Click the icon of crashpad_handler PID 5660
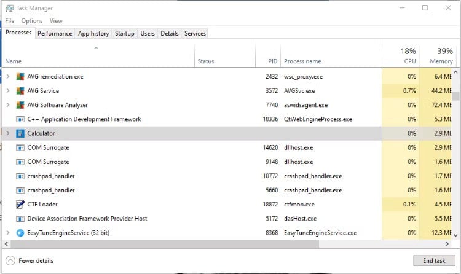The height and width of the screenshot is (274, 461). [20, 190]
